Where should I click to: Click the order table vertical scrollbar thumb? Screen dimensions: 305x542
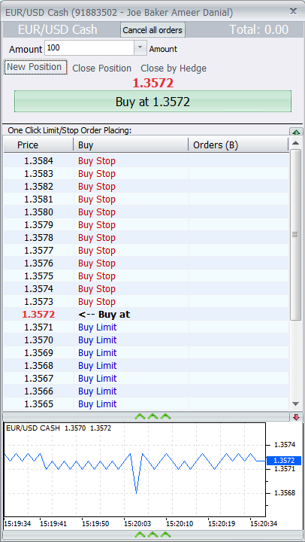(295, 235)
